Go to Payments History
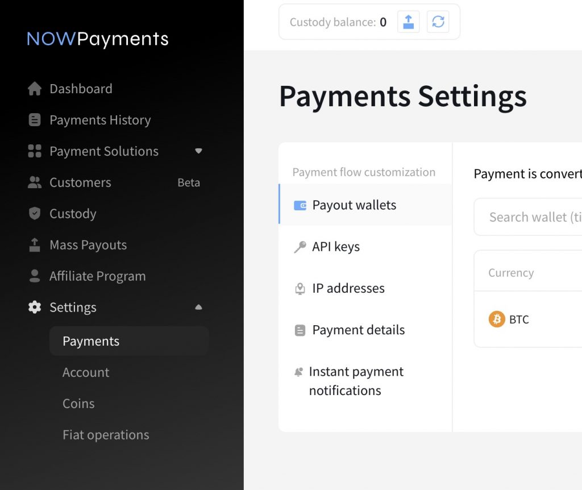 (x=100, y=120)
